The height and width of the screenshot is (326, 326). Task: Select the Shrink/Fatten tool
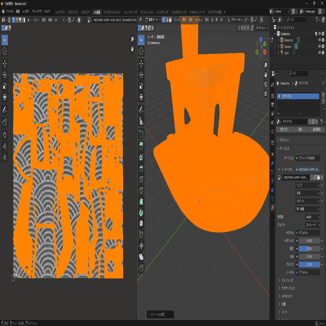click(x=141, y=246)
